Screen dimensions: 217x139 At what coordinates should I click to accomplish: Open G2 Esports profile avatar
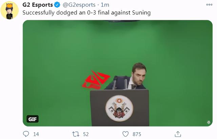pyautogui.click(x=9, y=10)
